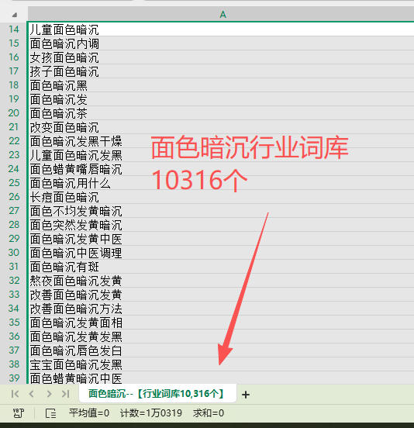Screen dimensions: 414x428
Task: Click cell containing 面色暗沉发 in row 19
Action: coord(221,99)
